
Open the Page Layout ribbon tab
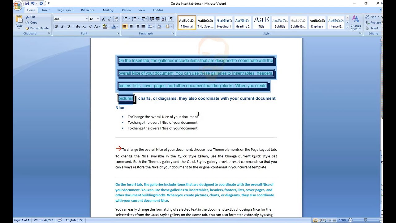click(x=65, y=10)
